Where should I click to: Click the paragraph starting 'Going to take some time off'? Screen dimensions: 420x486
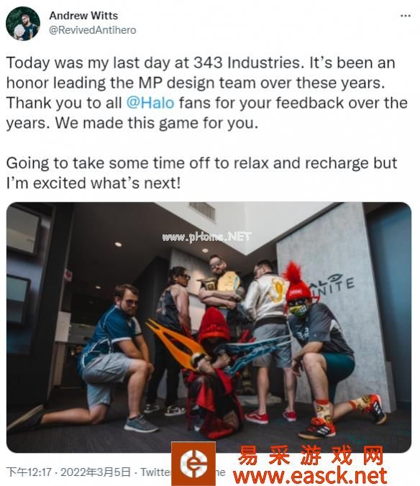201,173
